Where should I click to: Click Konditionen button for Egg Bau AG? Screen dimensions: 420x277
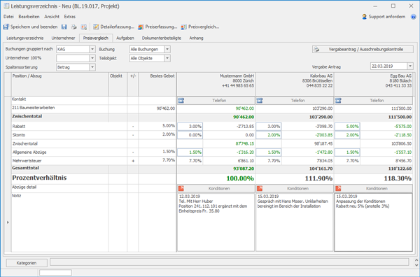click(373, 188)
